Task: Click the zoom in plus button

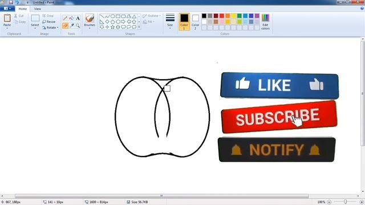Action: point(362,202)
